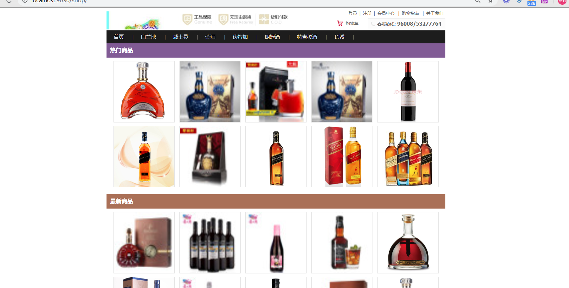Open the 会员中心 link
The height and width of the screenshot is (288, 569).
coord(386,13)
